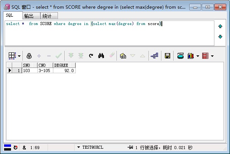Switch to the 输出 tab
The height and width of the screenshot is (154, 230).
pos(31,16)
